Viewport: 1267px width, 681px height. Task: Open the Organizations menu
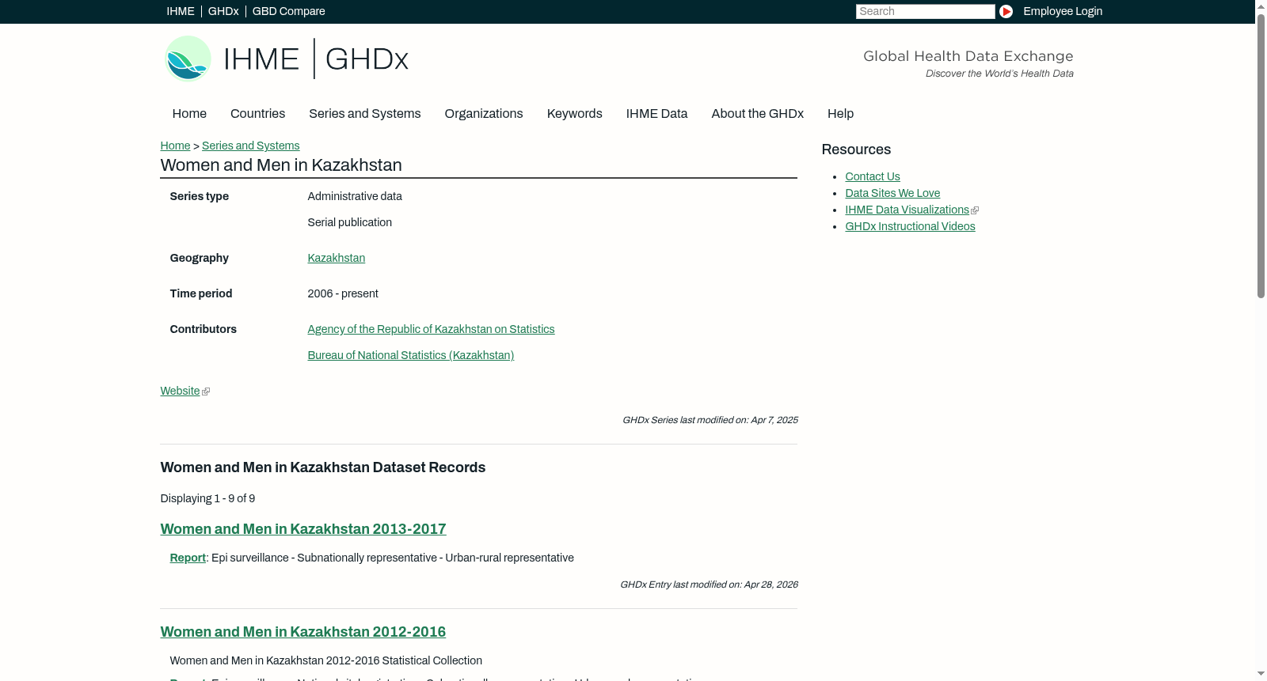(x=484, y=114)
